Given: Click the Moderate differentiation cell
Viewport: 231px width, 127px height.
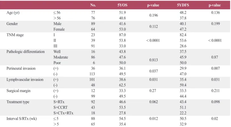Looking at the screenshot, I should click(x=61, y=57).
